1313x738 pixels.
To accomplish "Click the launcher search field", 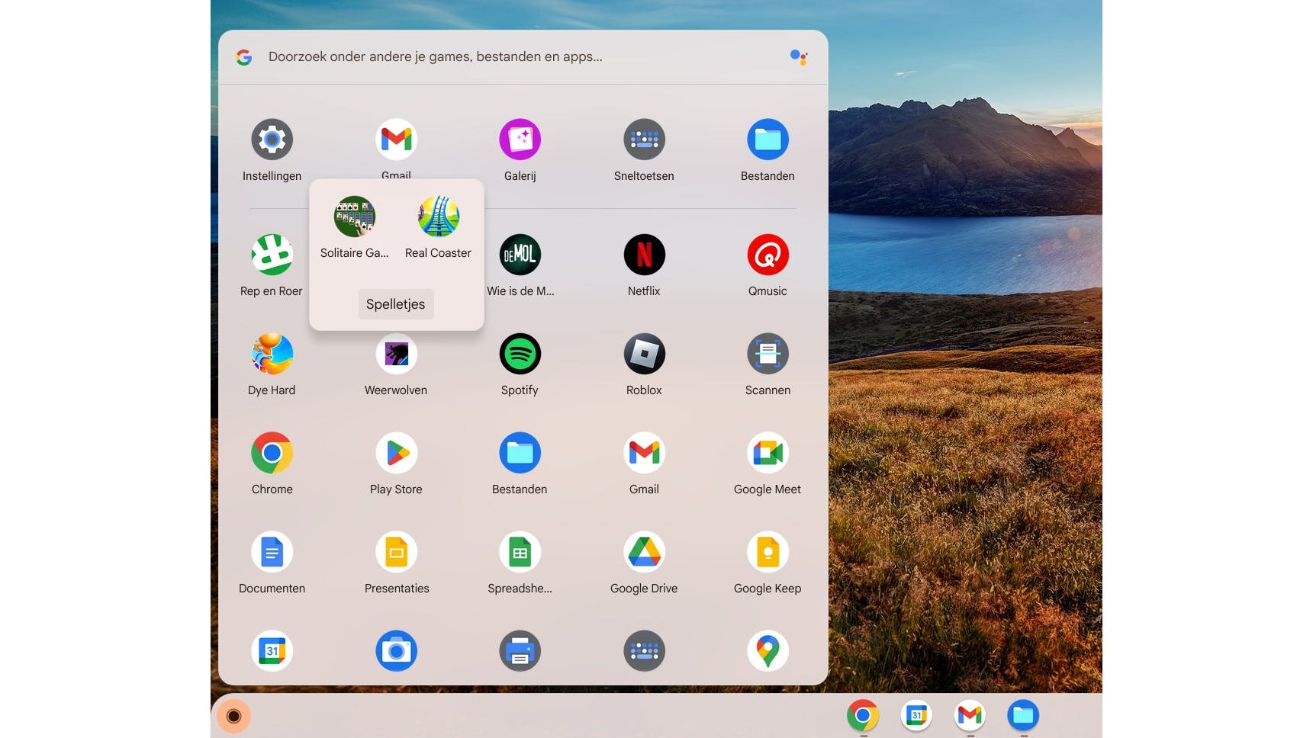I will pyautogui.click(x=523, y=57).
